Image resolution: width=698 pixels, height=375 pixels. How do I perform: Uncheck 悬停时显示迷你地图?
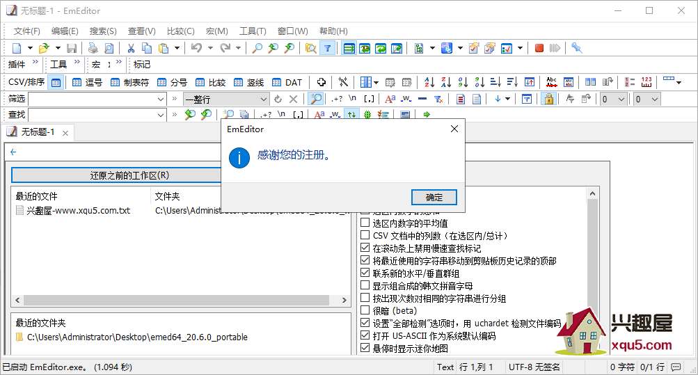click(x=365, y=348)
